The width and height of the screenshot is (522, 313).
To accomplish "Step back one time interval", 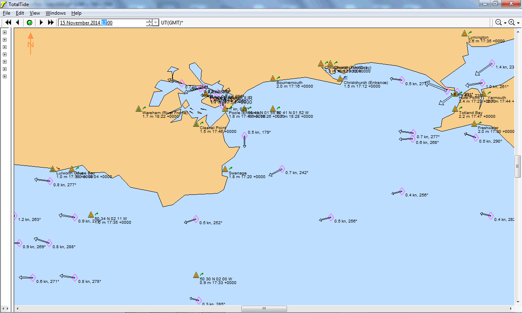I will coord(18,22).
